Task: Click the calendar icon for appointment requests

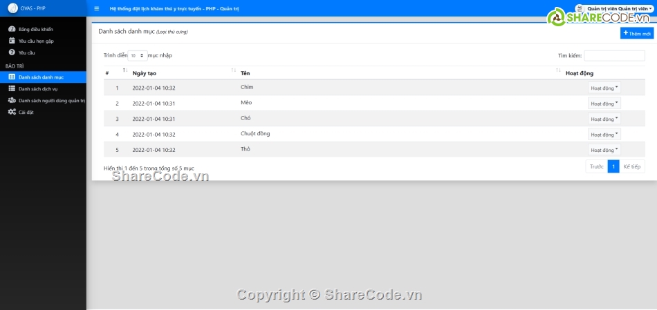Action: tap(12, 41)
